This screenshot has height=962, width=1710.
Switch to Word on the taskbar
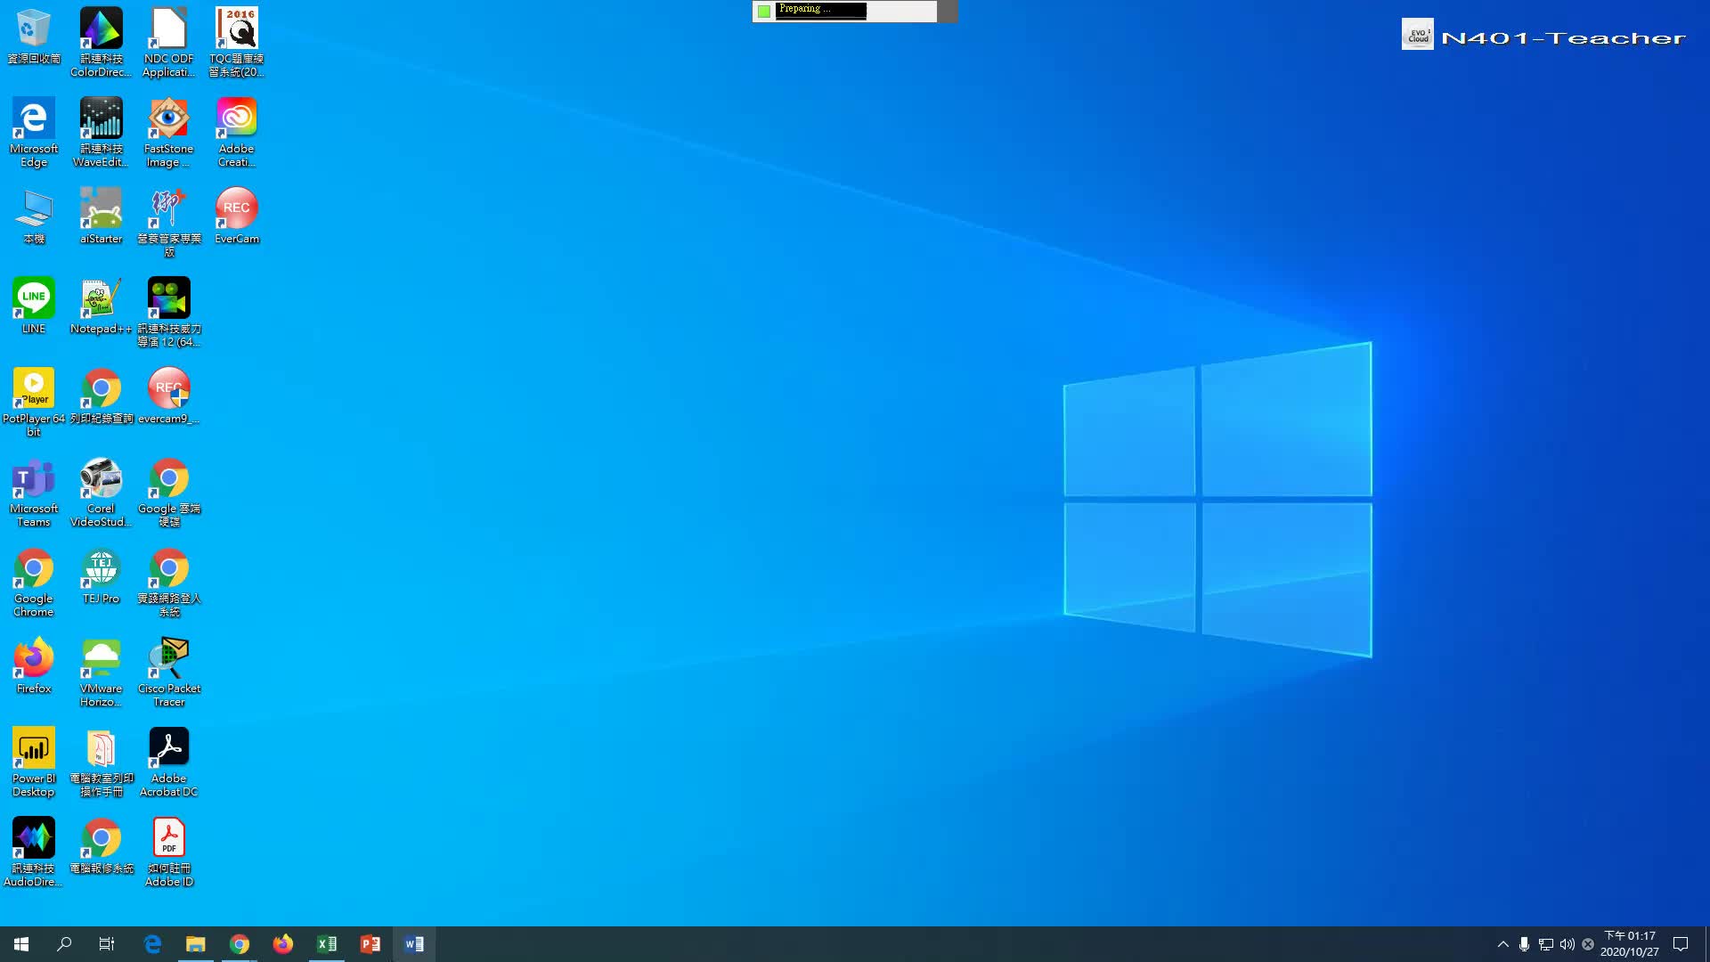pos(414,944)
